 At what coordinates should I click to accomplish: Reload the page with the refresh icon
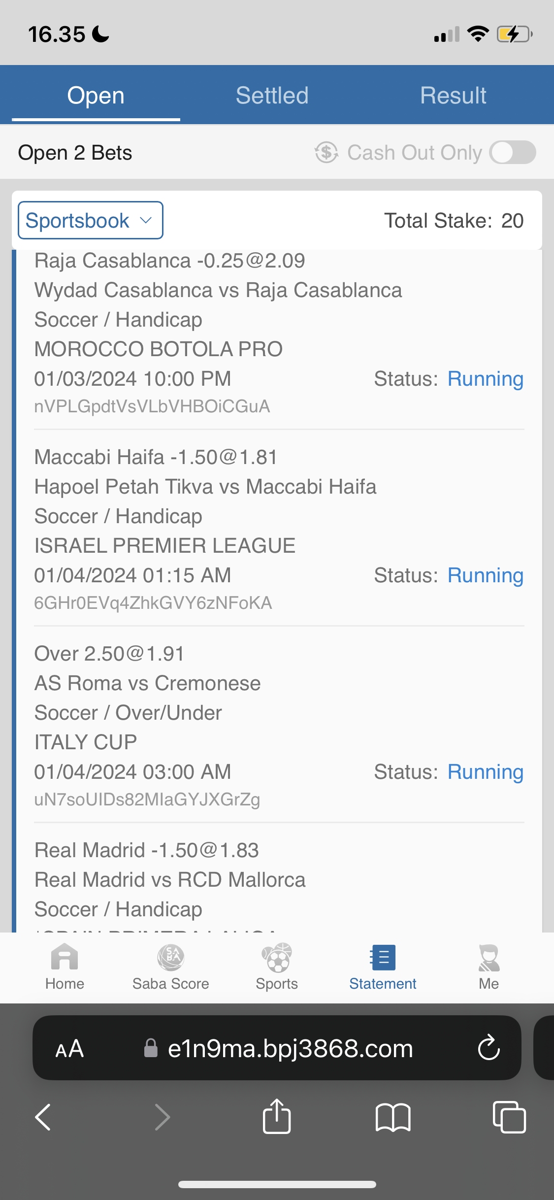tap(489, 1048)
